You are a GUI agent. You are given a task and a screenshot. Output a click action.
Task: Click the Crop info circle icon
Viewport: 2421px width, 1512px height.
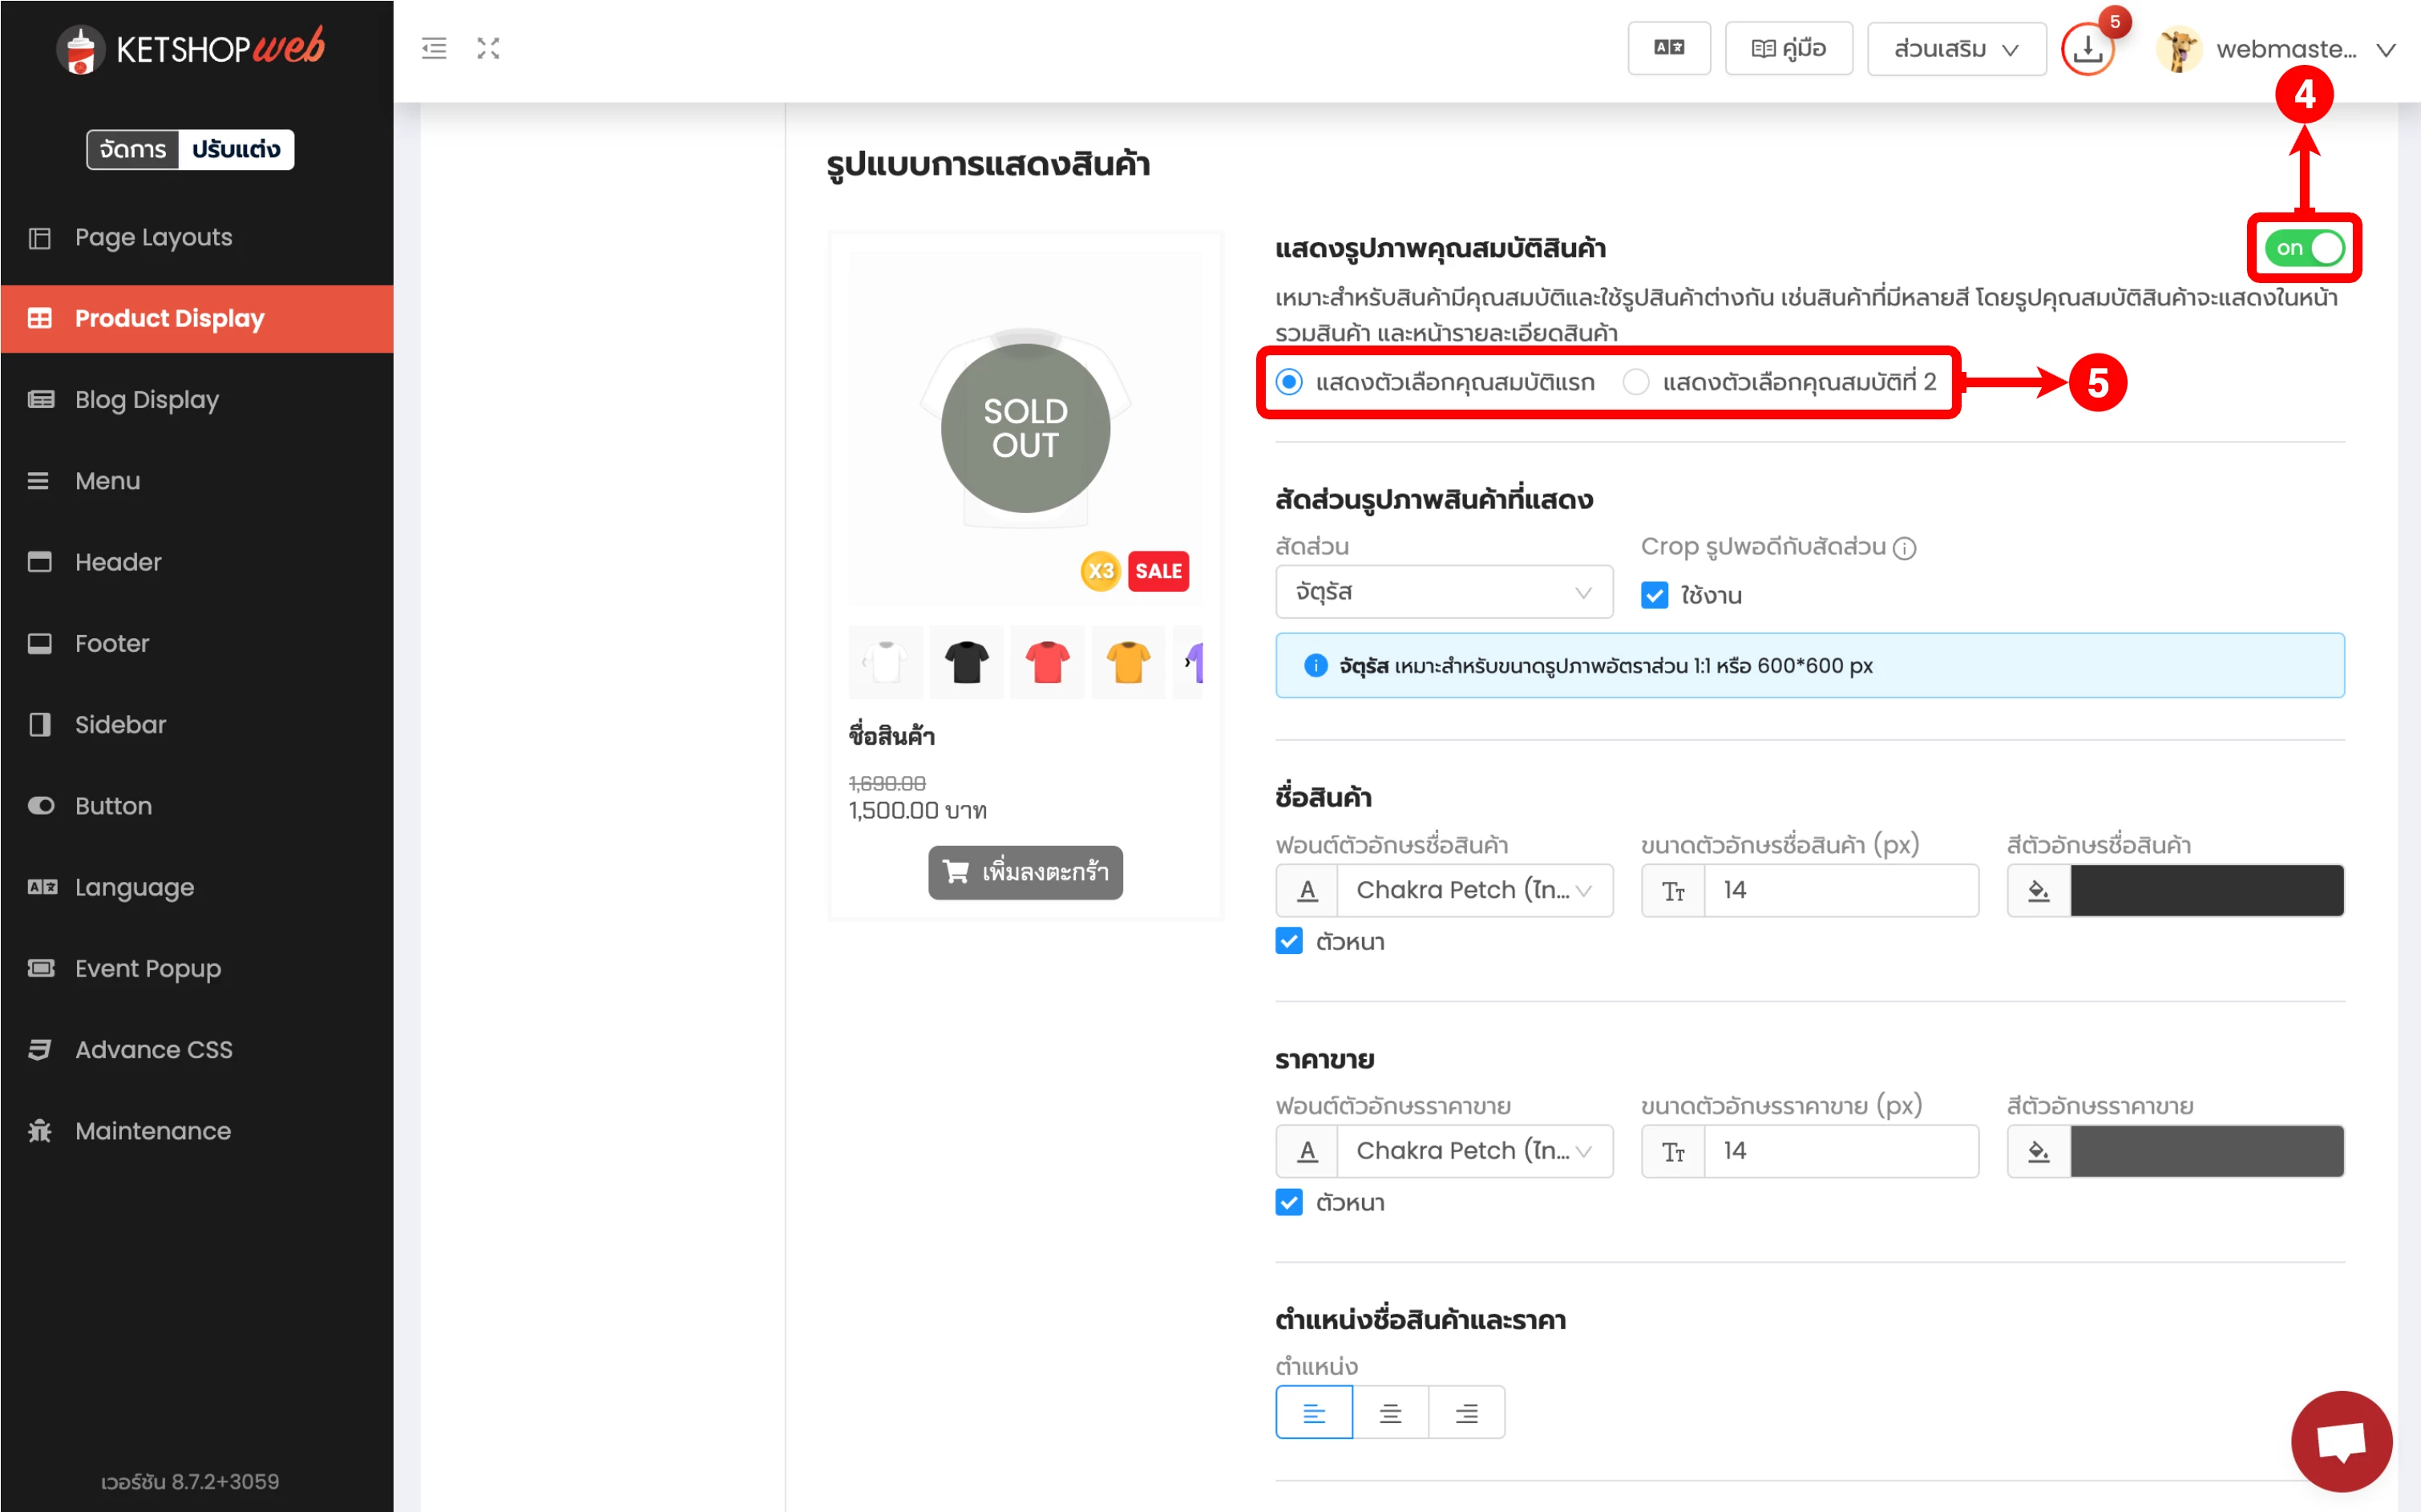click(1905, 548)
